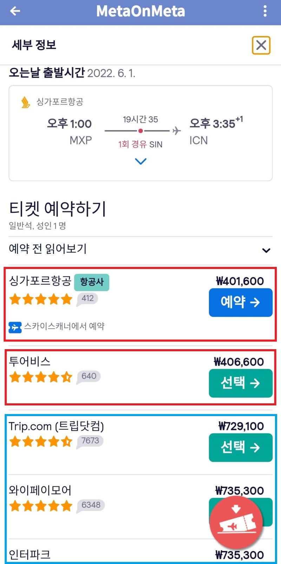
Task: Tap the Singapore Airlines logo icon
Action: (x=26, y=102)
